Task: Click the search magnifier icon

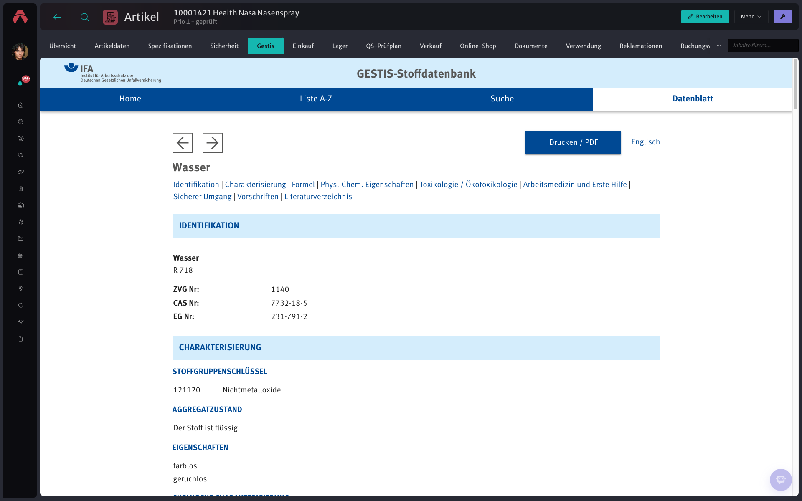Action: [85, 17]
